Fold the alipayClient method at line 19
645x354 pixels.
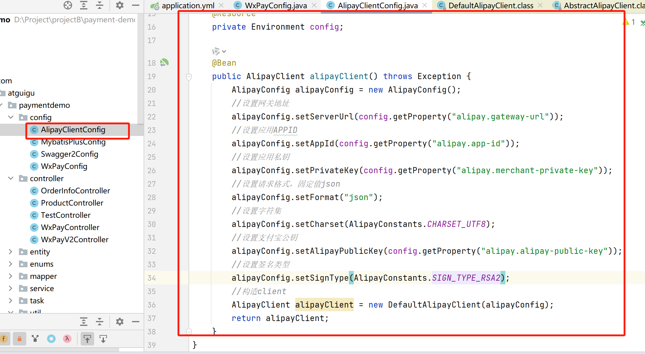coord(189,76)
